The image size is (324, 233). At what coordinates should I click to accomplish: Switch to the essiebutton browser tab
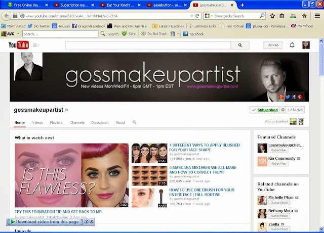(167, 5)
